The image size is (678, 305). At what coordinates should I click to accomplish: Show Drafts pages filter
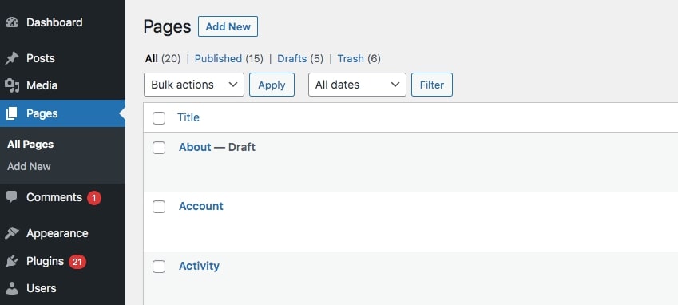[x=291, y=59]
